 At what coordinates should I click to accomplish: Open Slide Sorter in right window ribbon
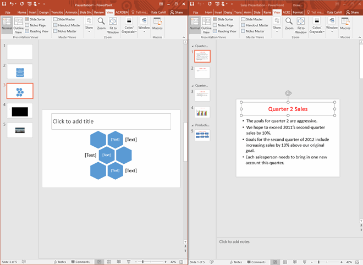(x=223, y=19)
